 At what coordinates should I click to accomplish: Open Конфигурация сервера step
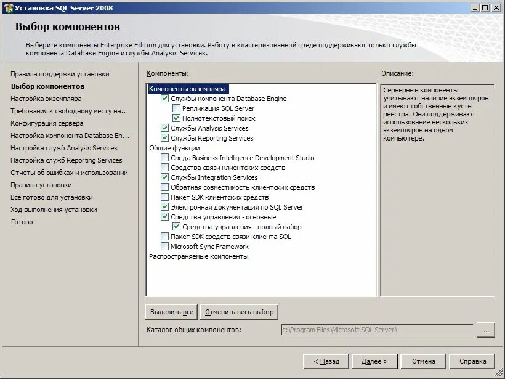pos(47,123)
